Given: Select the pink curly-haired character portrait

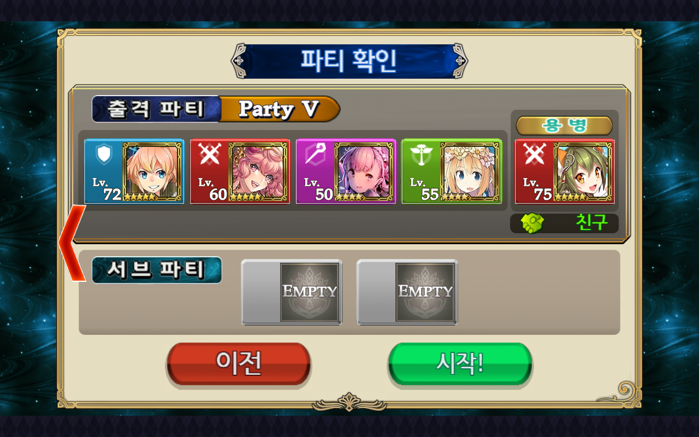Looking at the screenshot, I should click(258, 172).
